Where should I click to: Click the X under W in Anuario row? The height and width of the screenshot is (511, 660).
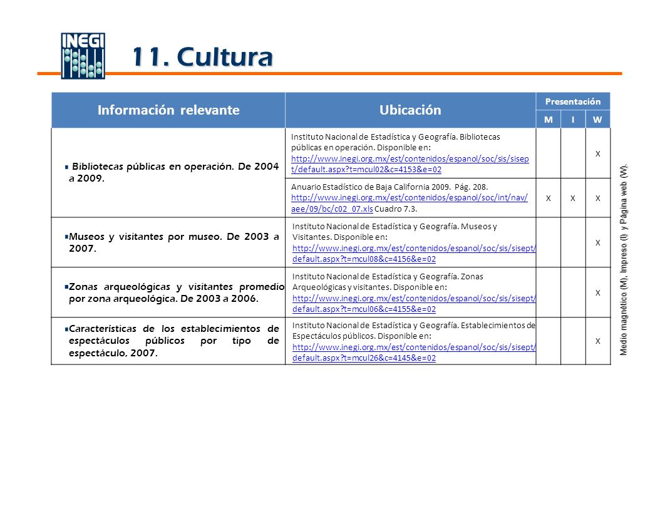pos(598,199)
